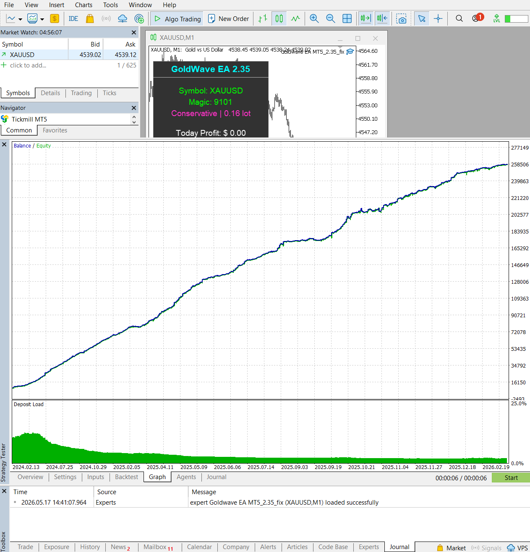Viewport: 530px width, 552px height.
Task: Close the Market Watch panel
Action: point(134,32)
